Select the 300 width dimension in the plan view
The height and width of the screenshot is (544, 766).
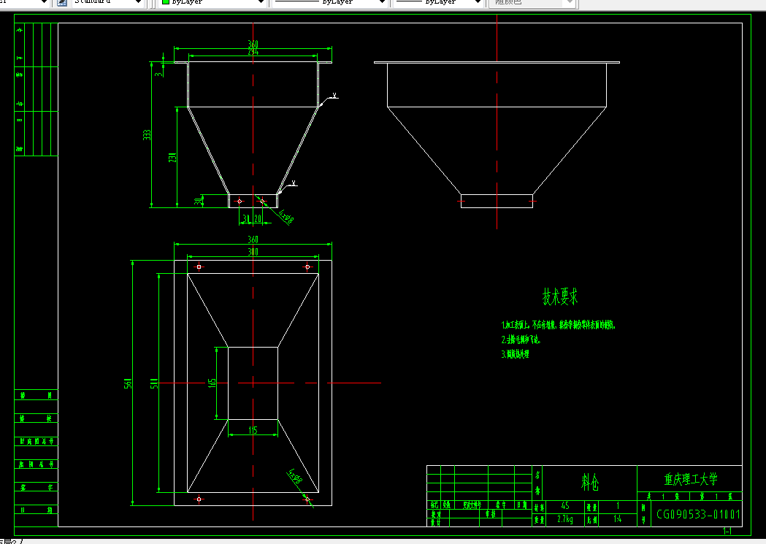(x=253, y=252)
